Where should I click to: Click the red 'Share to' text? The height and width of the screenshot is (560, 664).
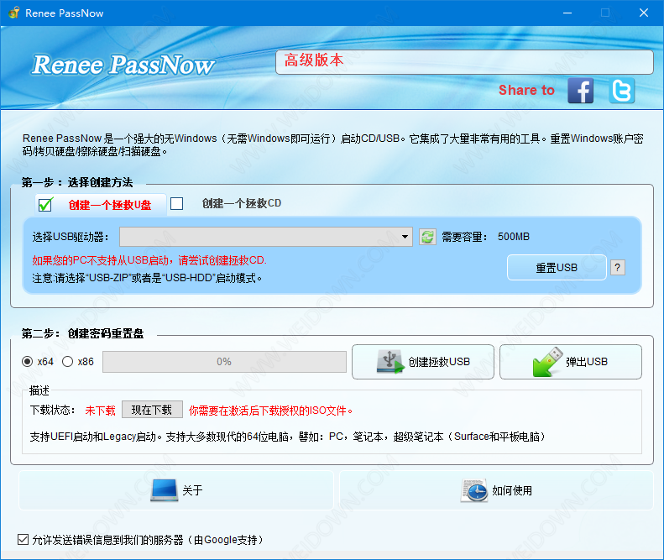(x=526, y=90)
